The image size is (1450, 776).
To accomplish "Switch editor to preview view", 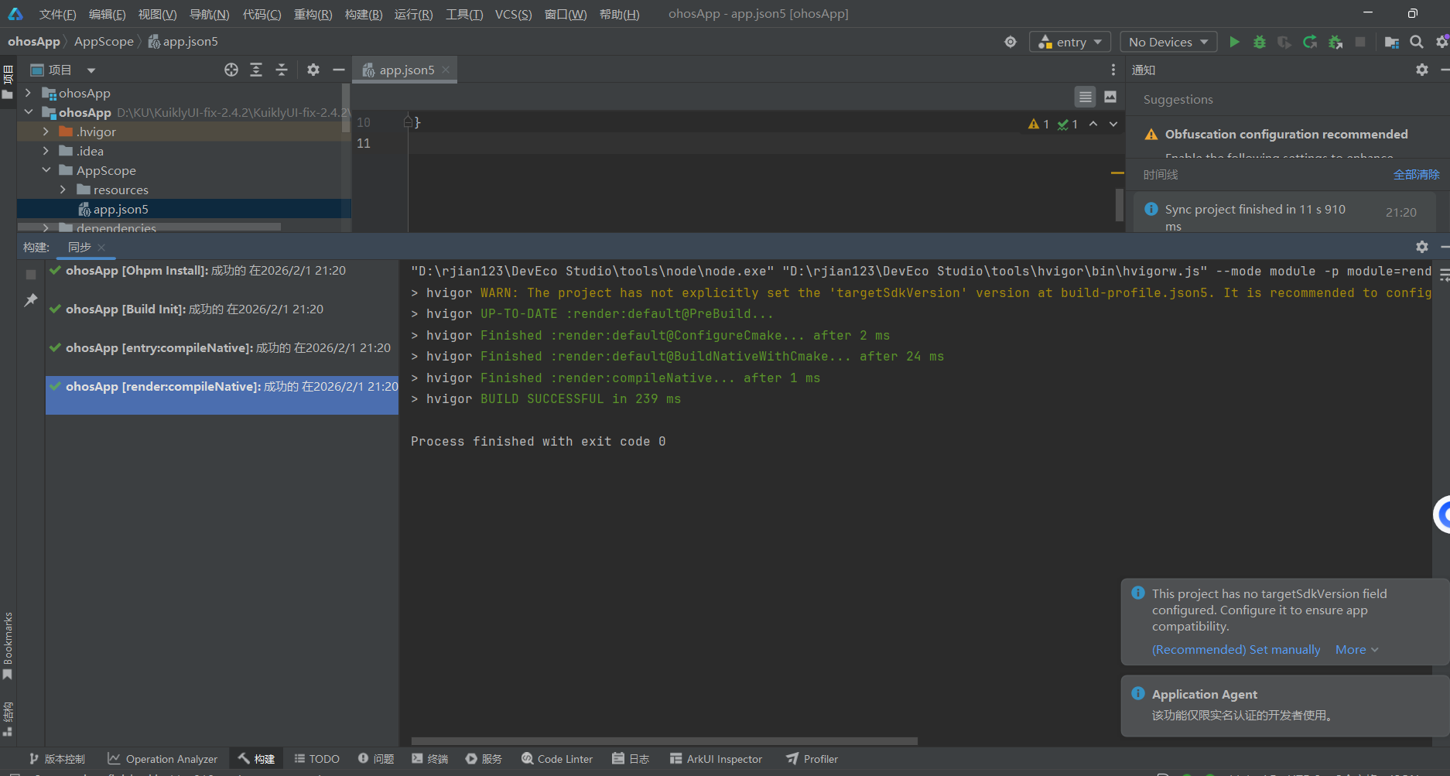I will tap(1110, 97).
